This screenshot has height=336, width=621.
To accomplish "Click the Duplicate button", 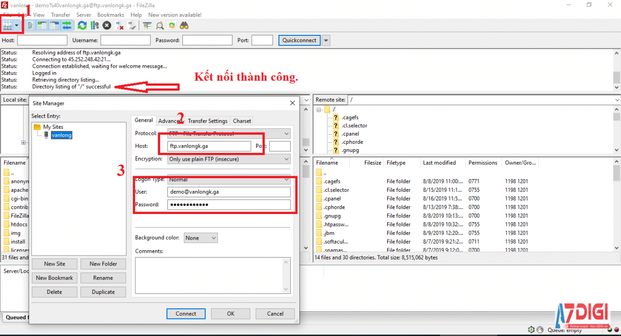I will point(103,292).
